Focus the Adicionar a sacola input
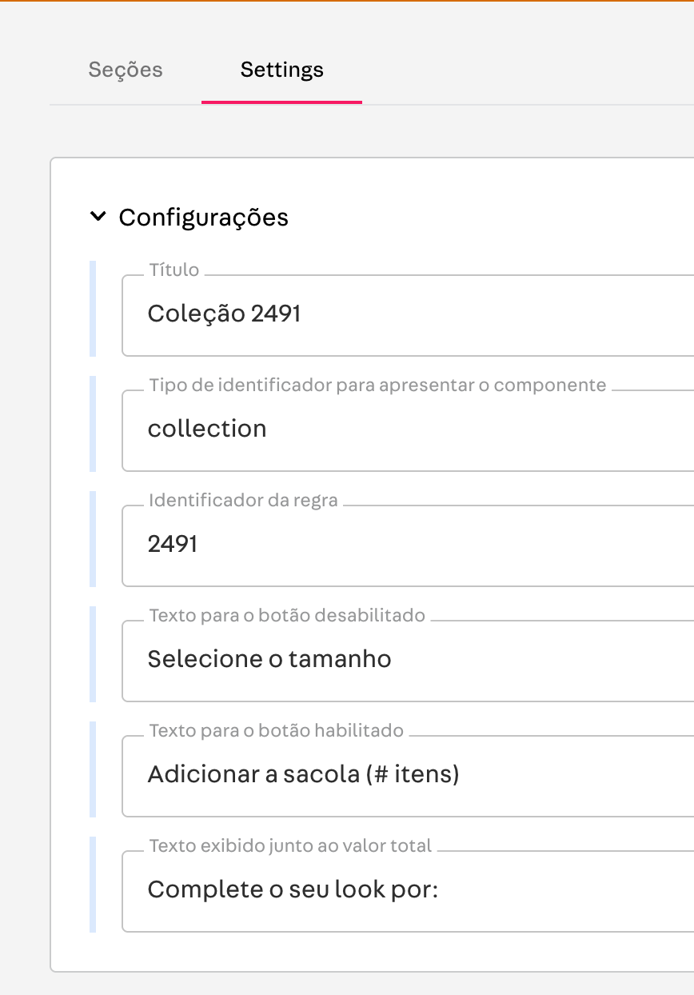The width and height of the screenshot is (694, 995). pyautogui.click(x=408, y=775)
